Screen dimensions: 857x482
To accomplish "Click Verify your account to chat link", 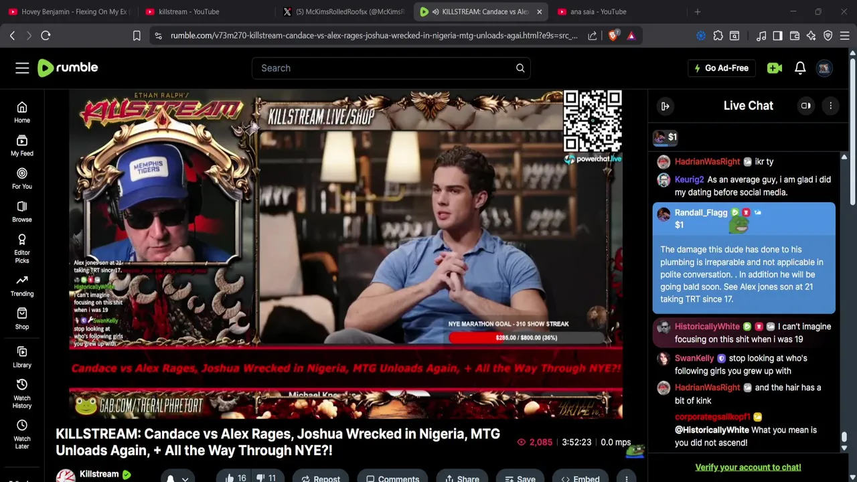I will tap(748, 467).
